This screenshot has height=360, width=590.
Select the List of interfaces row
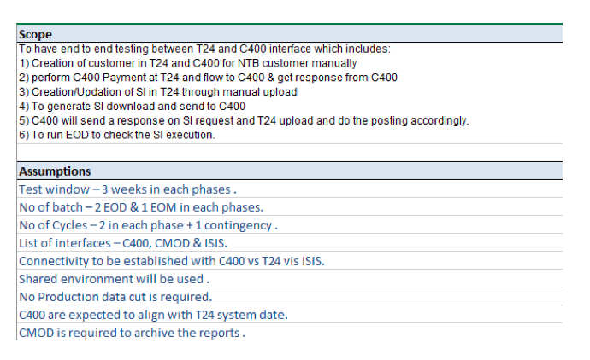pos(290,243)
